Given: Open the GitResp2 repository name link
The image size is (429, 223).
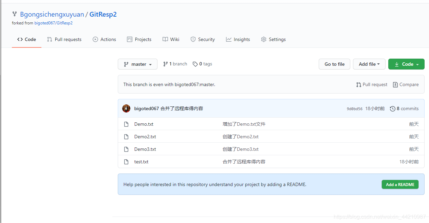Looking at the screenshot, I should tap(103, 14).
